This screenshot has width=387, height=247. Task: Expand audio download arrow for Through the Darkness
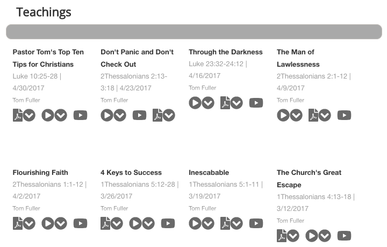208,103
